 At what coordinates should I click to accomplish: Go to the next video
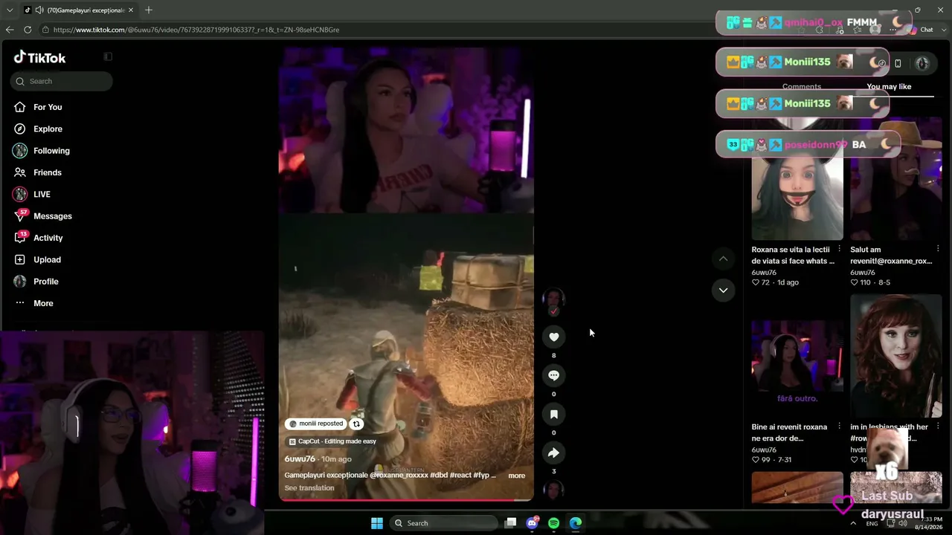click(723, 290)
